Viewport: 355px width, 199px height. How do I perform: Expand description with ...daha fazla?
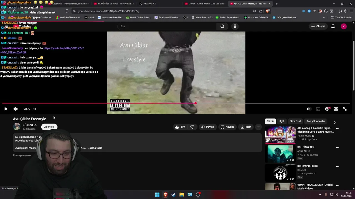click(95, 148)
